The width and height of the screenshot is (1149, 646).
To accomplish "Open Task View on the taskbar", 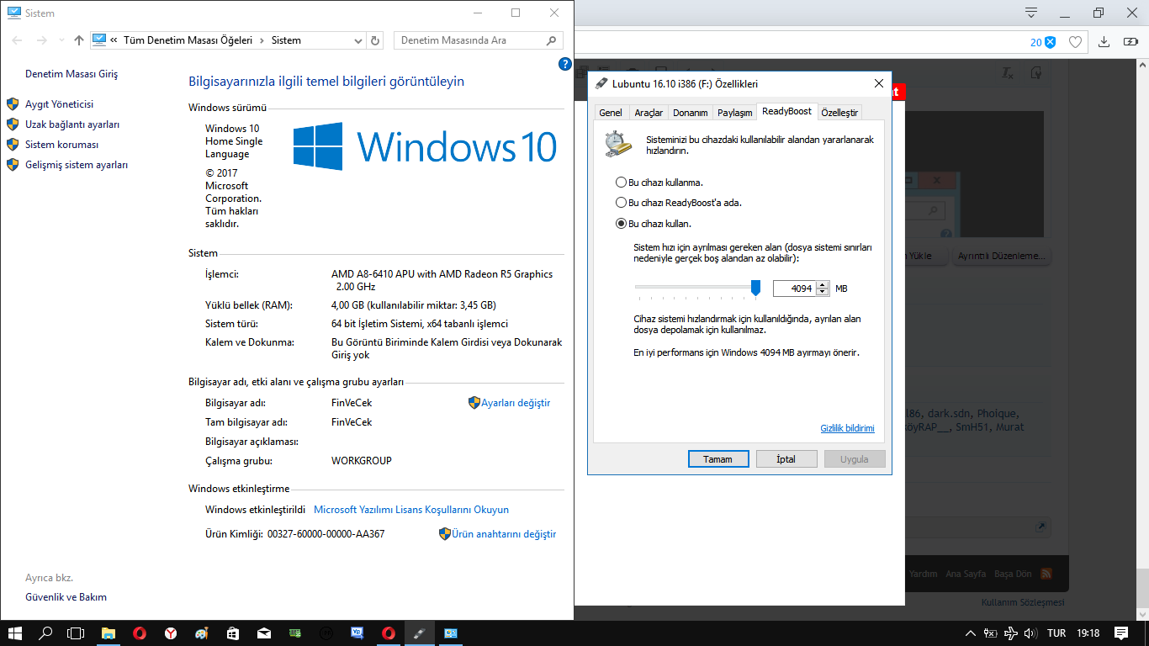I will tap(77, 633).
